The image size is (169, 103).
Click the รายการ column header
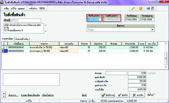[x=44, y=44]
